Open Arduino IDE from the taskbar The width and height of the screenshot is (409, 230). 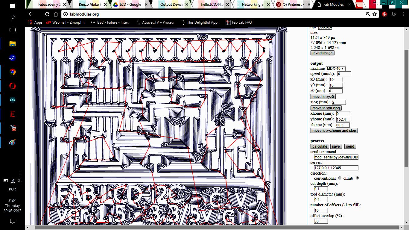pyautogui.click(x=13, y=100)
